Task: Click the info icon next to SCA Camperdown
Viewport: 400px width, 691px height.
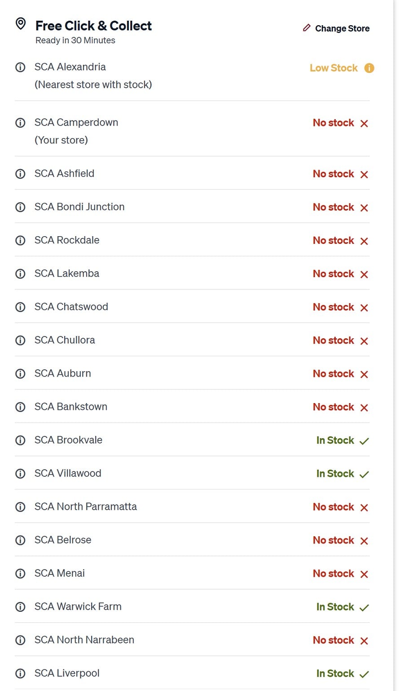Action: (20, 123)
